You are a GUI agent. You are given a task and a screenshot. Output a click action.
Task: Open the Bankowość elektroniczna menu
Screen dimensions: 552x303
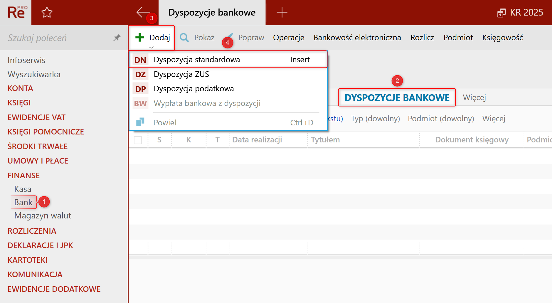pos(357,38)
